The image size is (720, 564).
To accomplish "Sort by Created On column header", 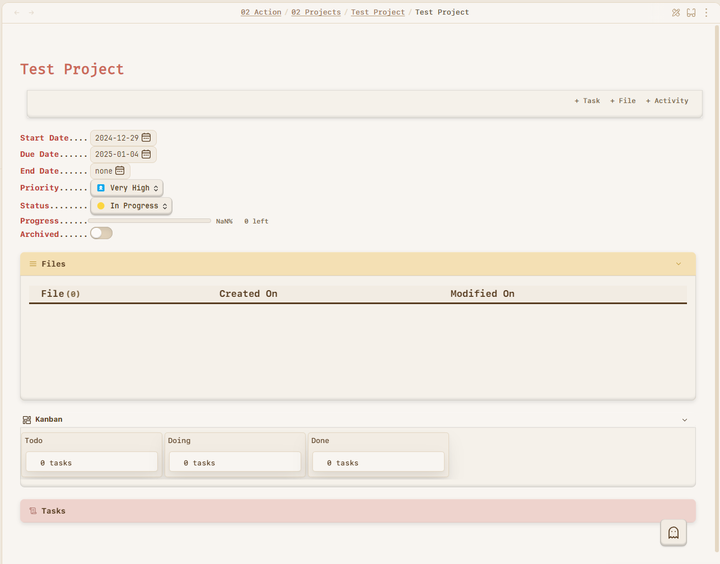I will [x=249, y=293].
